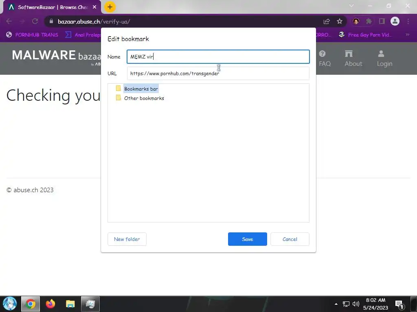Show more bookmarks with double chevron

click(407, 35)
